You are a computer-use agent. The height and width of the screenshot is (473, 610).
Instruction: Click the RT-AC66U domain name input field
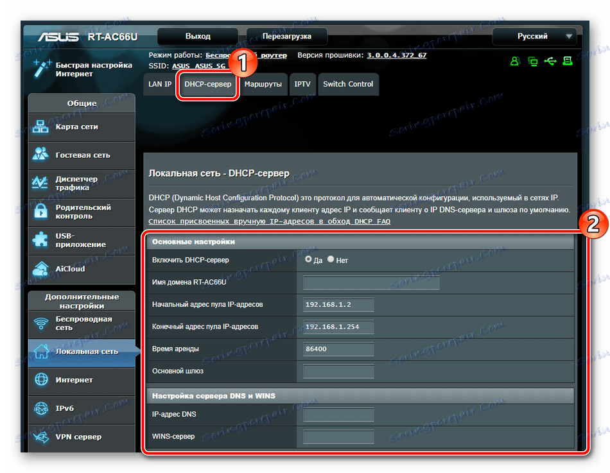(x=372, y=282)
